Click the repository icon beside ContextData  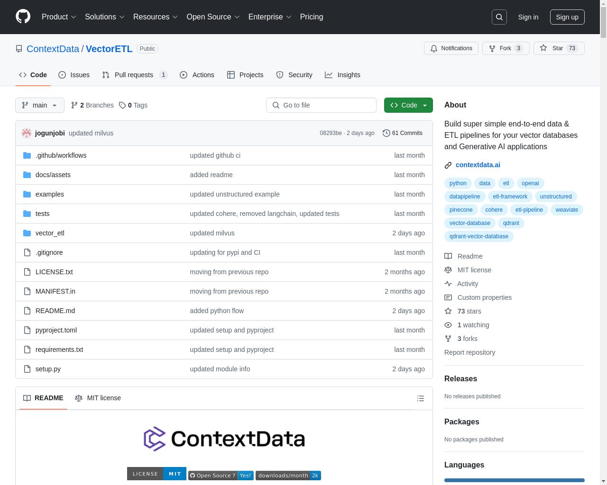[x=19, y=49]
